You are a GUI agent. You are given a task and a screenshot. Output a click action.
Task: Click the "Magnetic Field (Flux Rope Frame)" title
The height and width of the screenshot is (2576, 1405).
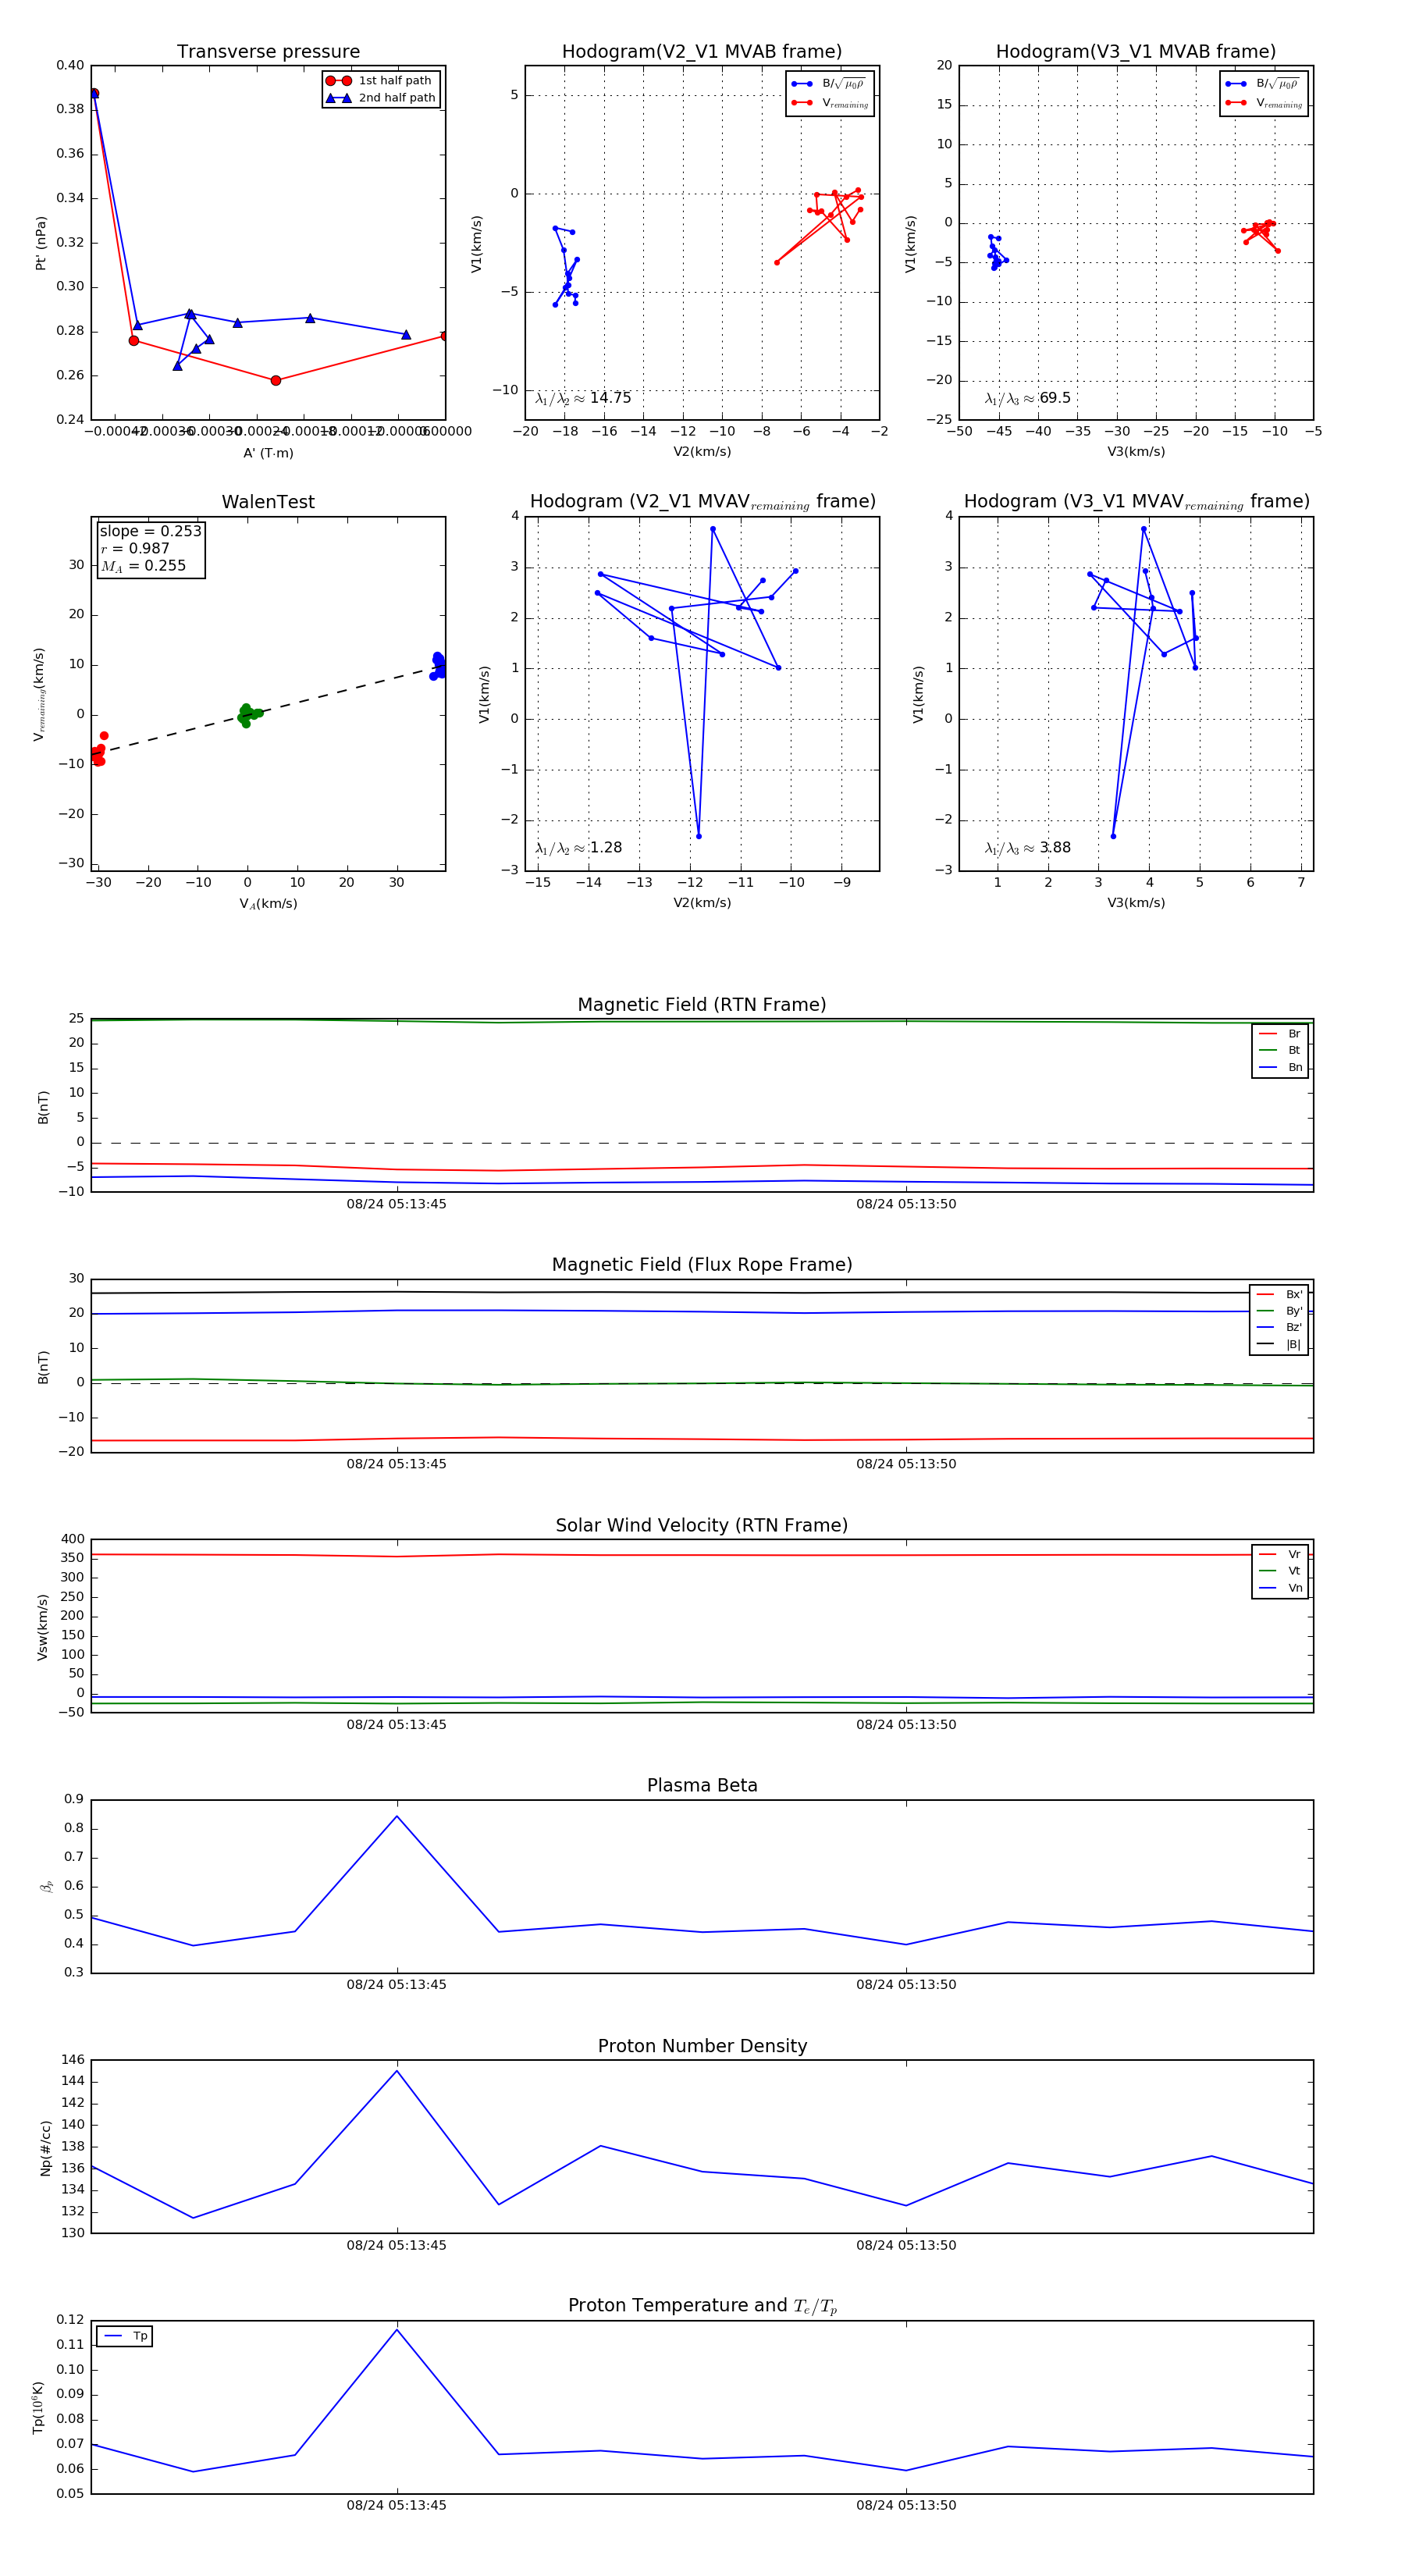702,1265
